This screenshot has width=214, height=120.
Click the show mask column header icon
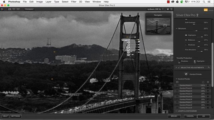point(208,82)
